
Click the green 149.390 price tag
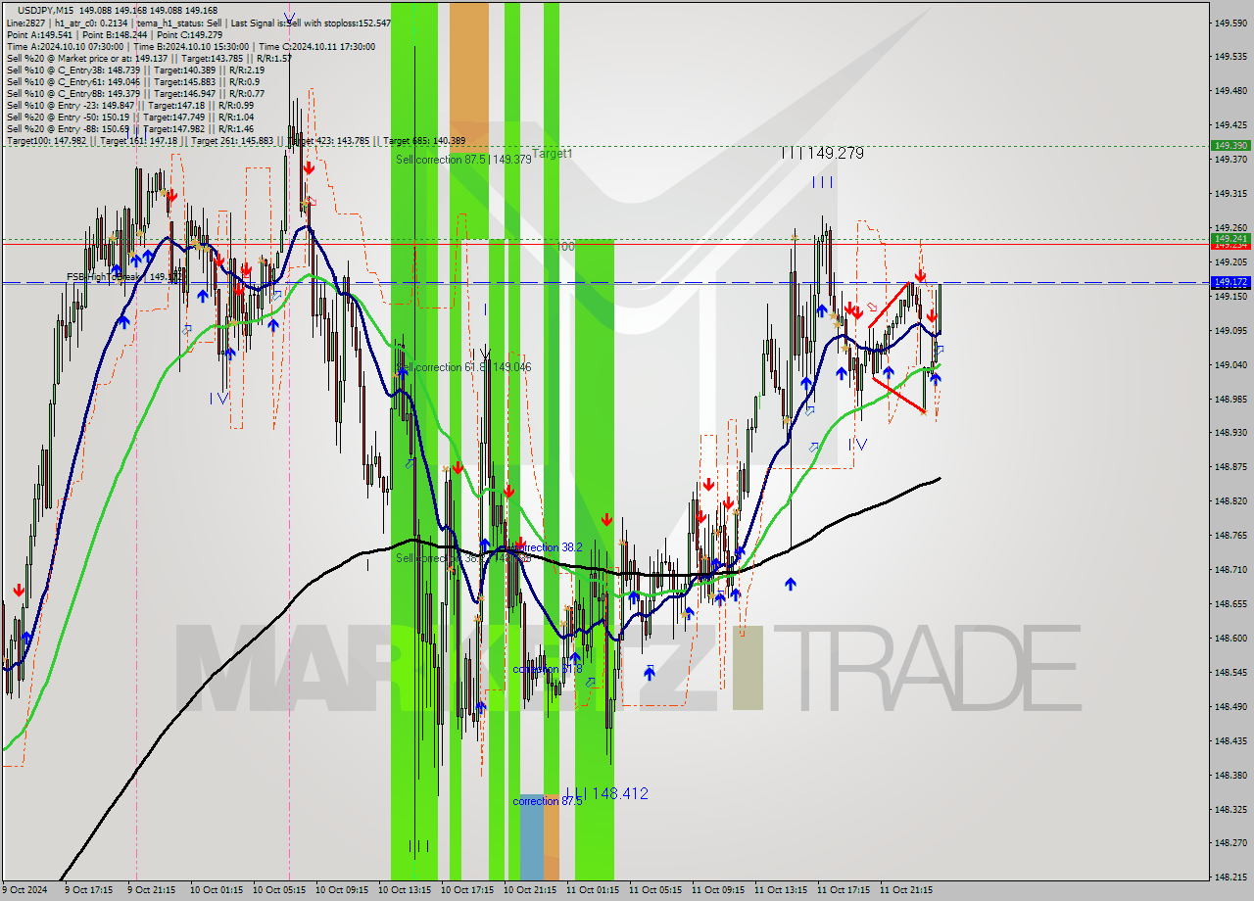coord(1230,145)
